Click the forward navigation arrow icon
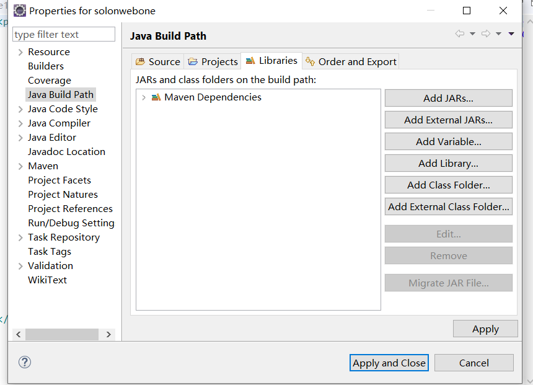533x385 pixels. tap(486, 34)
